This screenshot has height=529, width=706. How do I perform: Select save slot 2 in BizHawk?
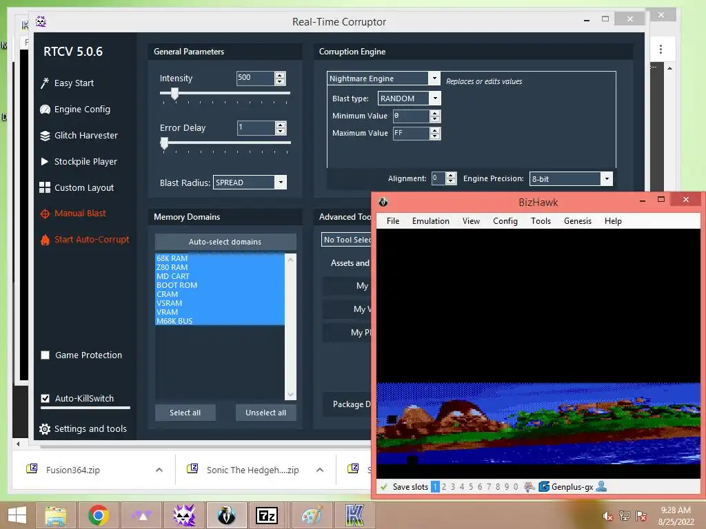coord(444,487)
